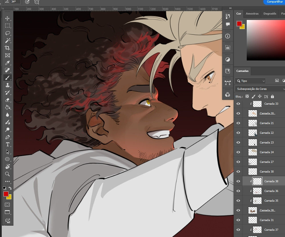Lock image pixels with brush icon
Screen dimensions: 285x237
click(x=253, y=96)
